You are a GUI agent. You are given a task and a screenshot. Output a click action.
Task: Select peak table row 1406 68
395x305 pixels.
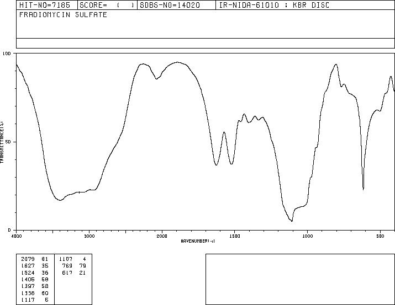point(35,279)
